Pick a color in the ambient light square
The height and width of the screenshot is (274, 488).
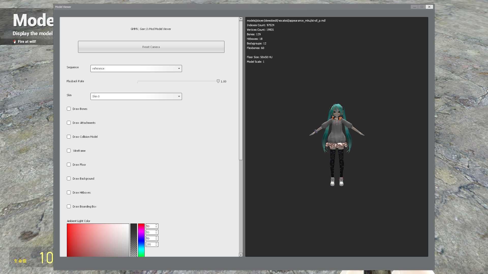click(98, 240)
